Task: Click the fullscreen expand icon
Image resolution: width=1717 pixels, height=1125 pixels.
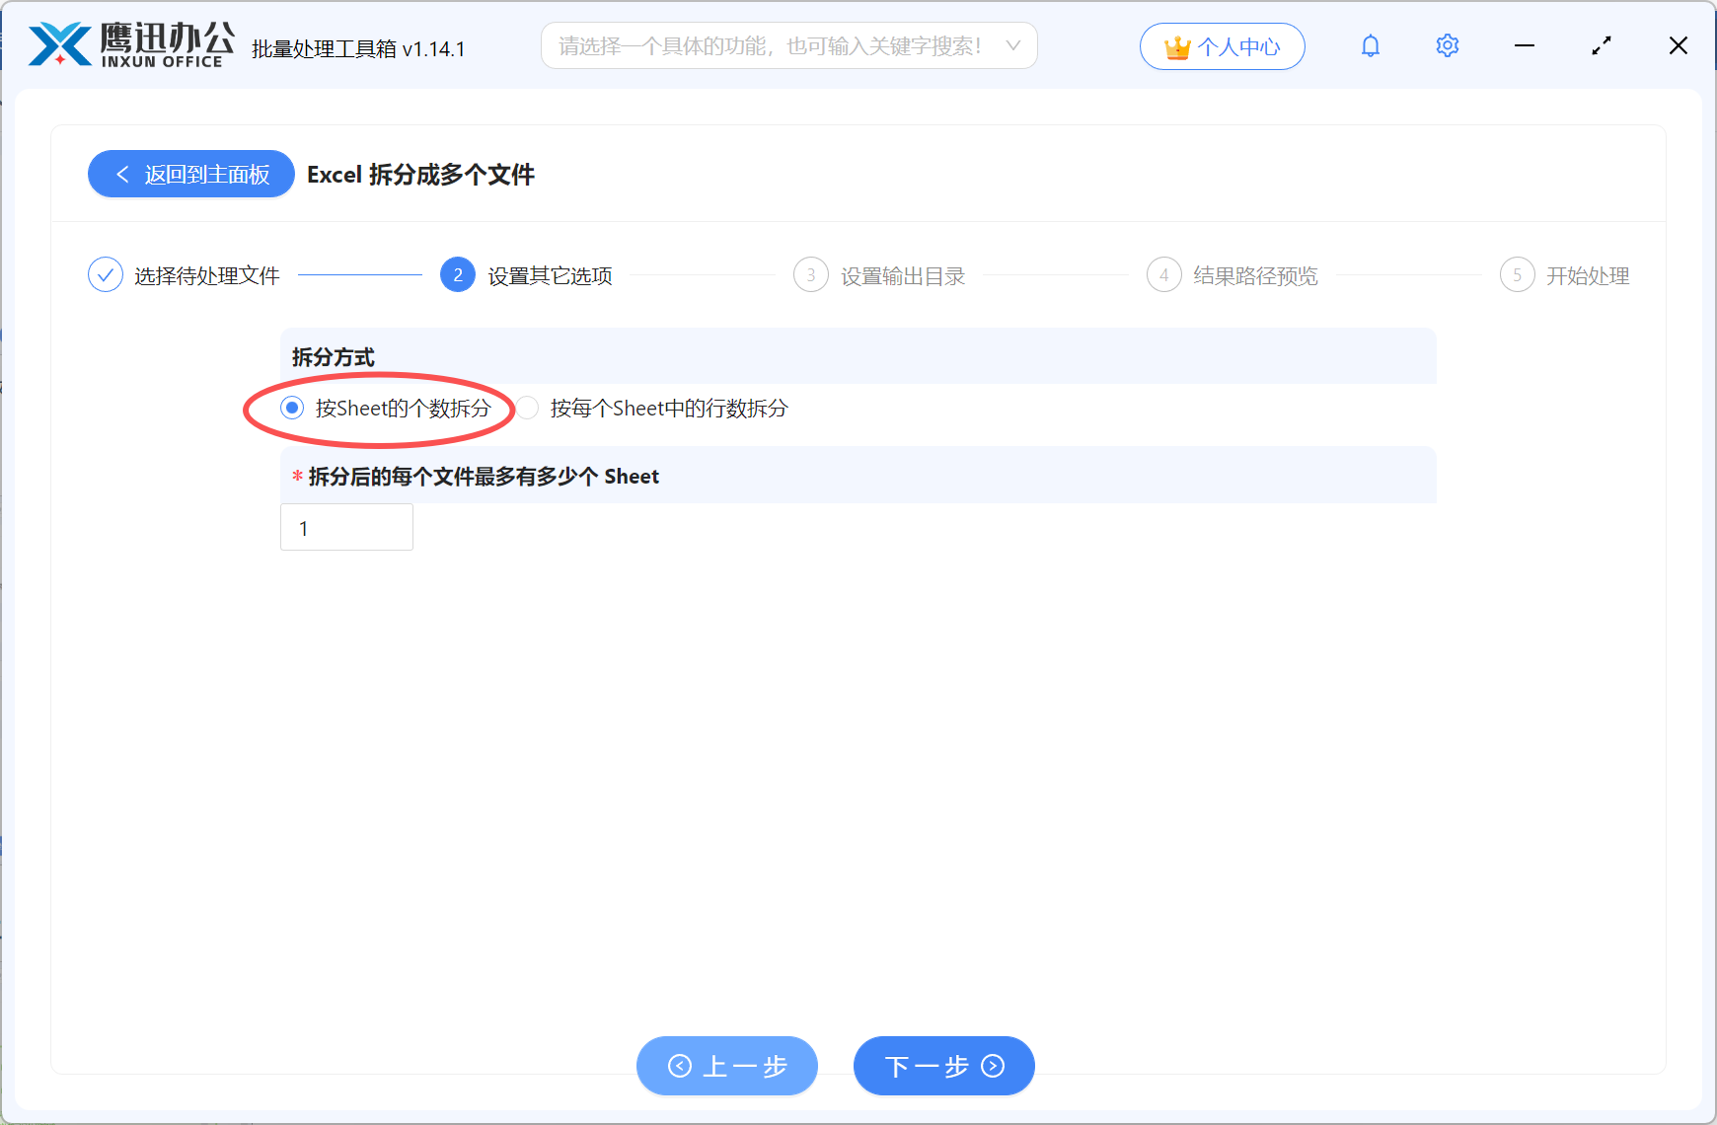Action: (x=1602, y=45)
